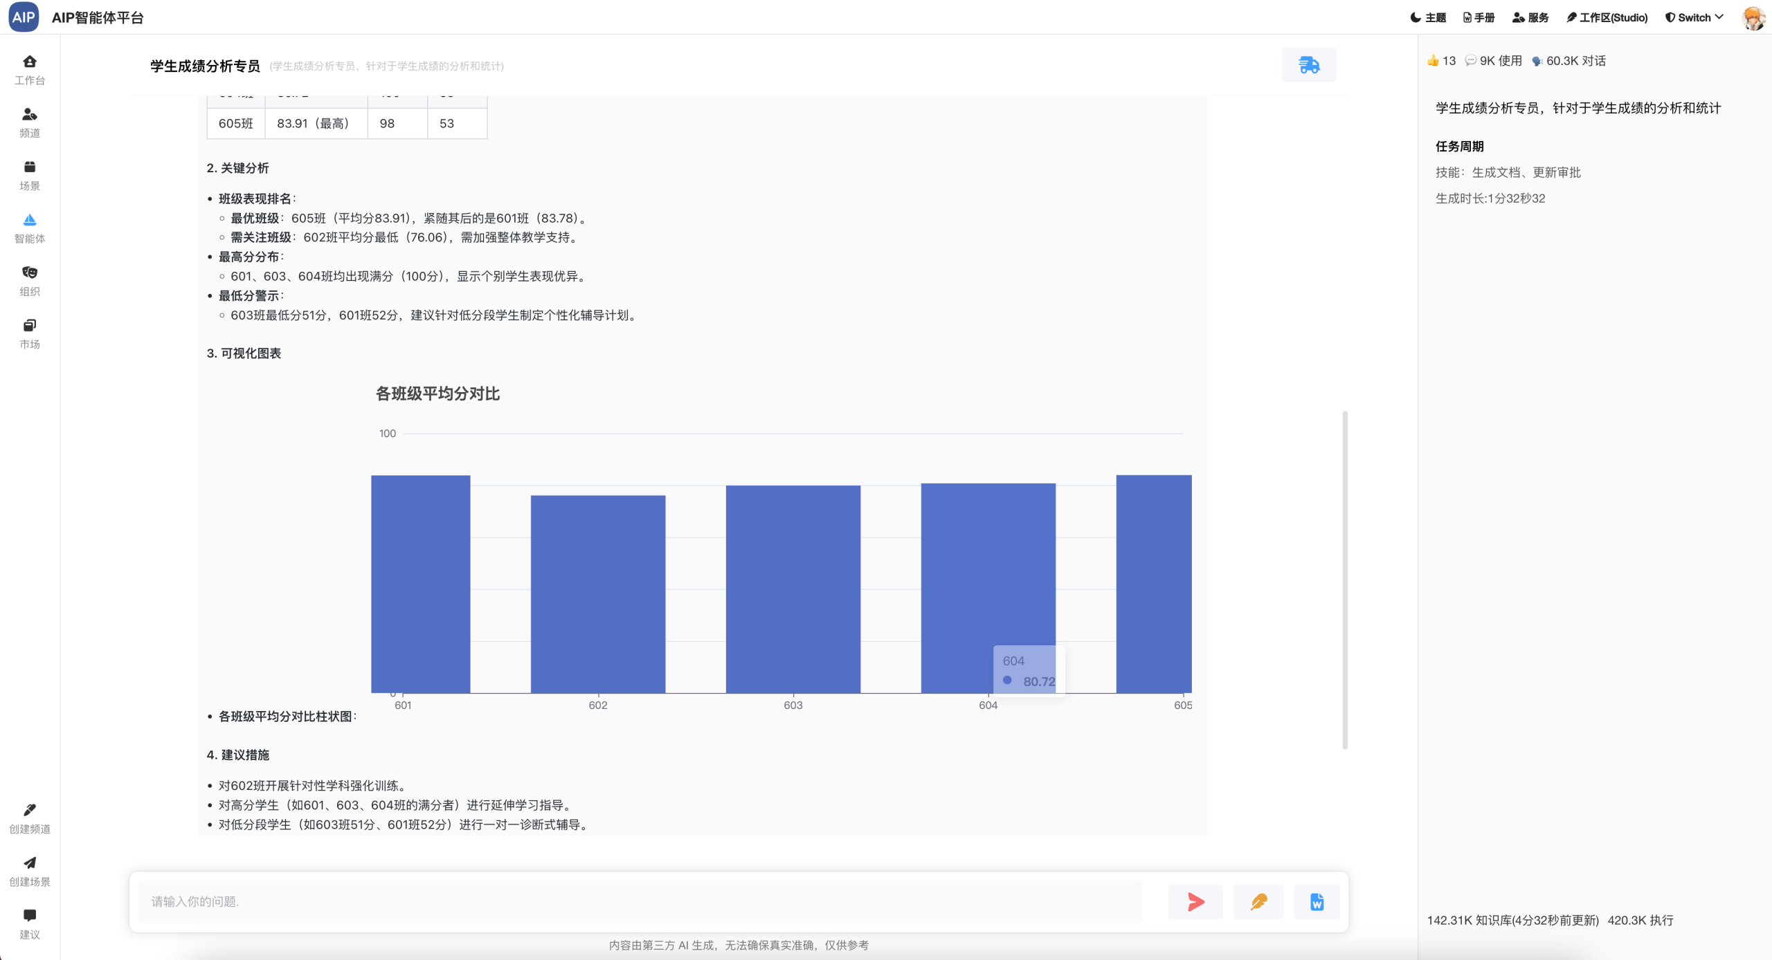This screenshot has width=1772, height=960.
Task: Open the 工作区(Studio) menu item
Action: 1607,17
